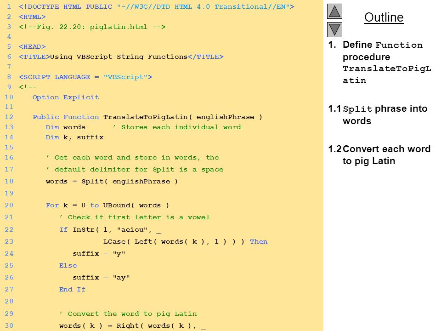Click the <HTML> tag on line 2
The height and width of the screenshot is (331, 441).
(x=32, y=17)
